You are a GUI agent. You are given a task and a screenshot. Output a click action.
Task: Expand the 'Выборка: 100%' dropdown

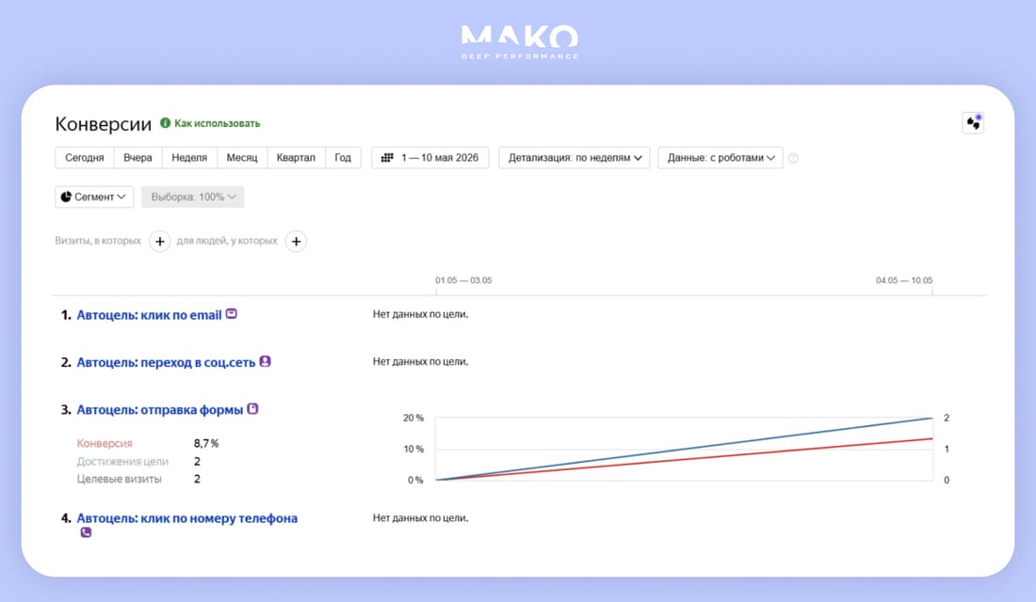(x=193, y=197)
